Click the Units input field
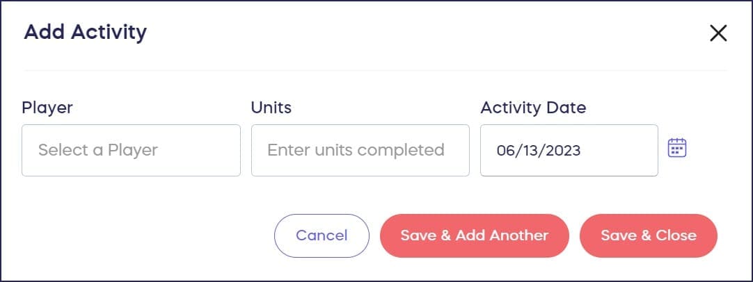The image size is (753, 282). (x=360, y=150)
